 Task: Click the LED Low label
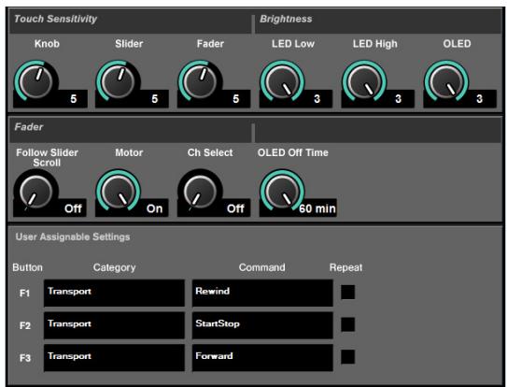pyautogui.click(x=293, y=44)
